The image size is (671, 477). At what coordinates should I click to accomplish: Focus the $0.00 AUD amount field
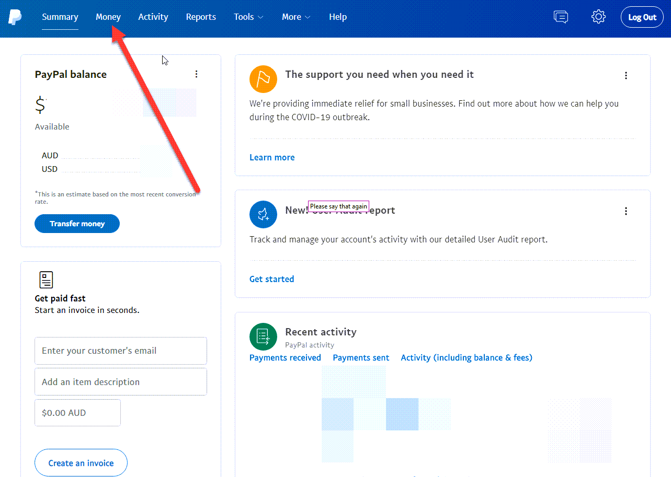tap(77, 413)
